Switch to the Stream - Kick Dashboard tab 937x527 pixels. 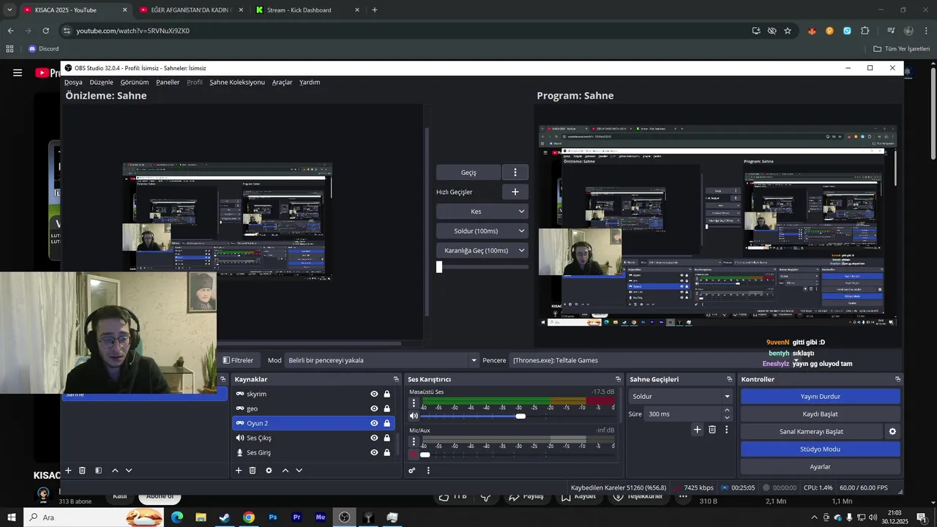(x=299, y=10)
